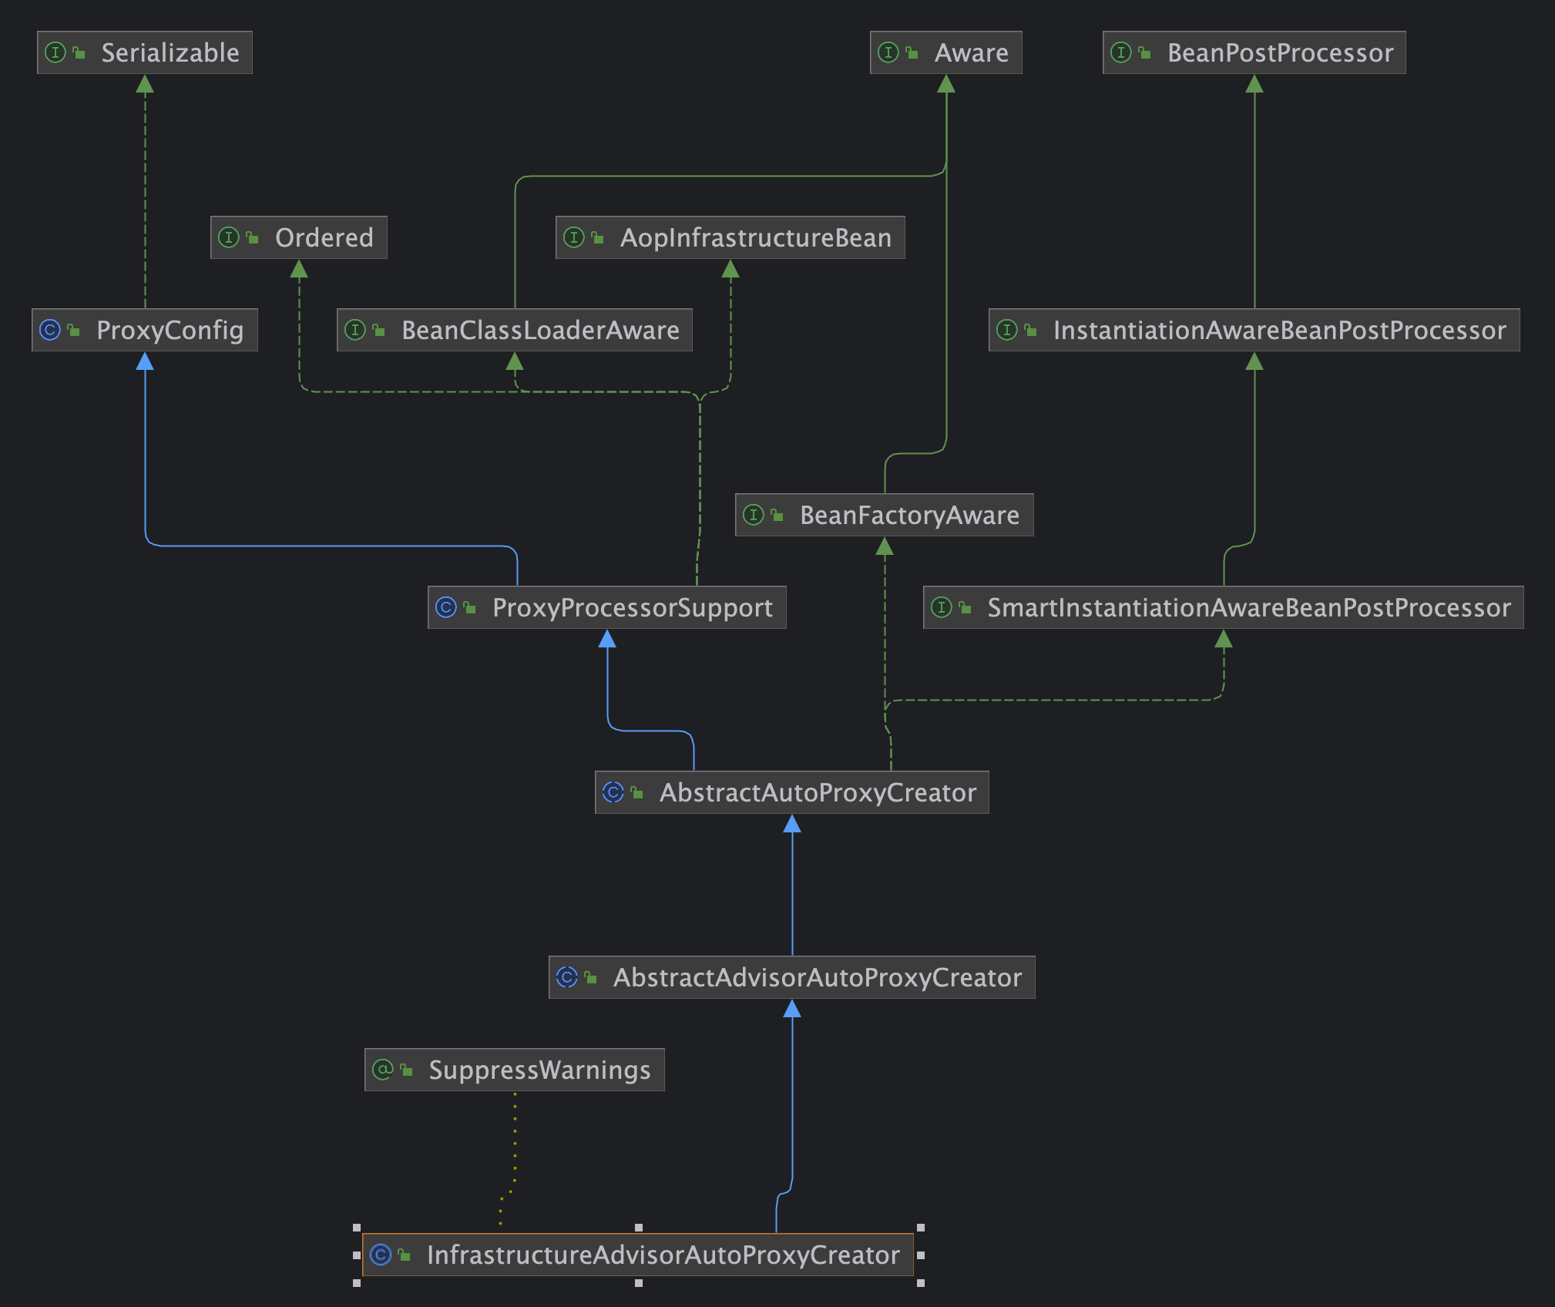Select the SuppressWarnings label
Screen dimensions: 1555x1307
pos(540,1070)
